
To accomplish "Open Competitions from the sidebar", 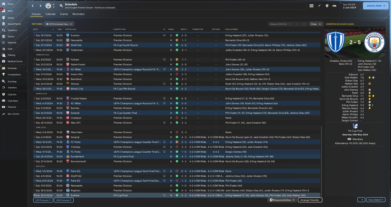I will tap(14, 74).
